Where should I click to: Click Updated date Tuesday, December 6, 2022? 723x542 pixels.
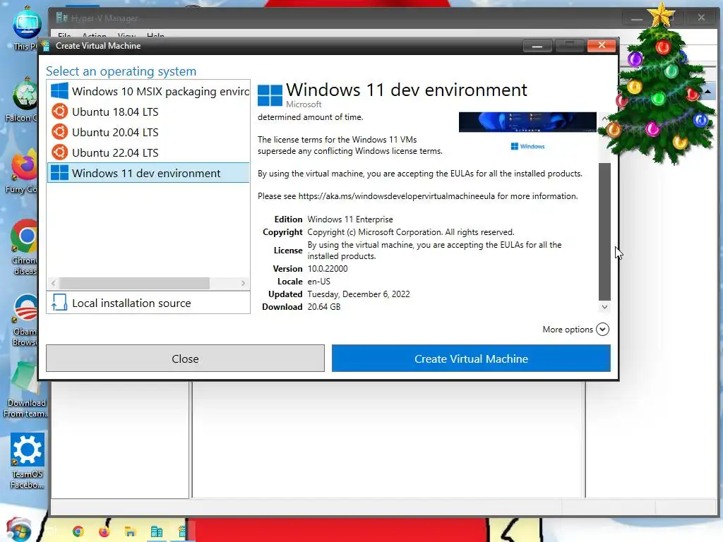coord(359,294)
